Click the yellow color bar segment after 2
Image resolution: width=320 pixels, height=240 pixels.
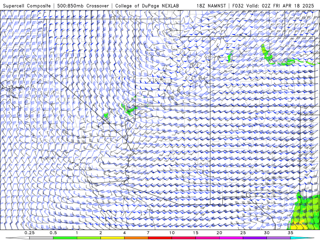point(112,238)
